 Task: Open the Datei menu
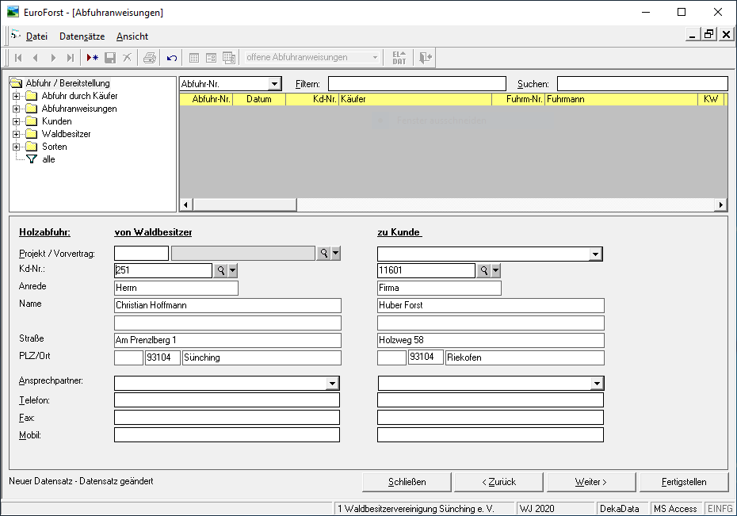pos(36,36)
